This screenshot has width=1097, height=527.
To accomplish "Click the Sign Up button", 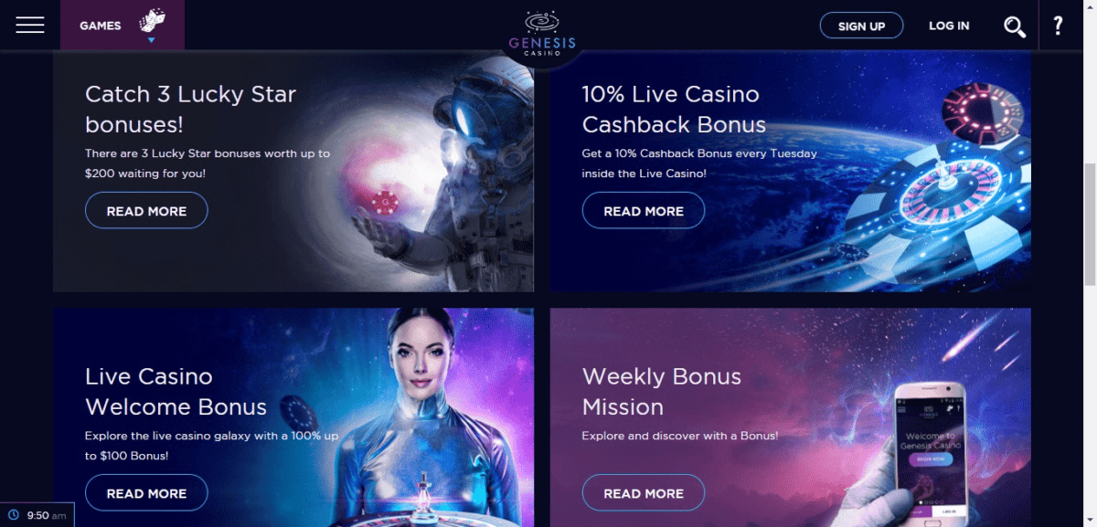I will point(861,26).
